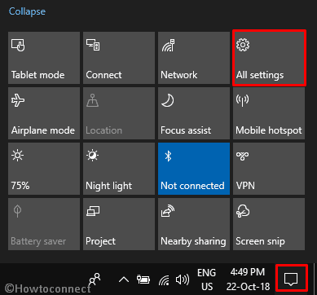This screenshot has height=295, width=317.
Task: Start a Screen snip
Action: (269, 224)
